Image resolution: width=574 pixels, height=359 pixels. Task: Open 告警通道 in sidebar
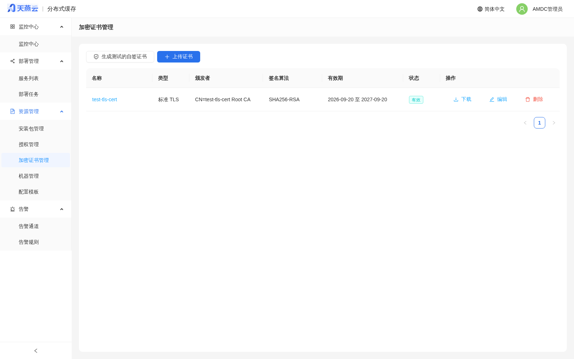tap(36, 226)
